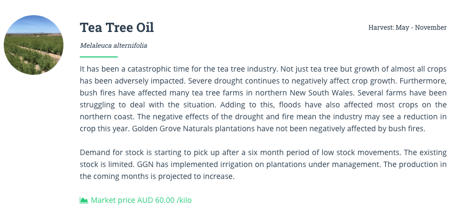The image size is (466, 218).
Task: Click the Tea Tree Oil heading
Action: (x=117, y=27)
